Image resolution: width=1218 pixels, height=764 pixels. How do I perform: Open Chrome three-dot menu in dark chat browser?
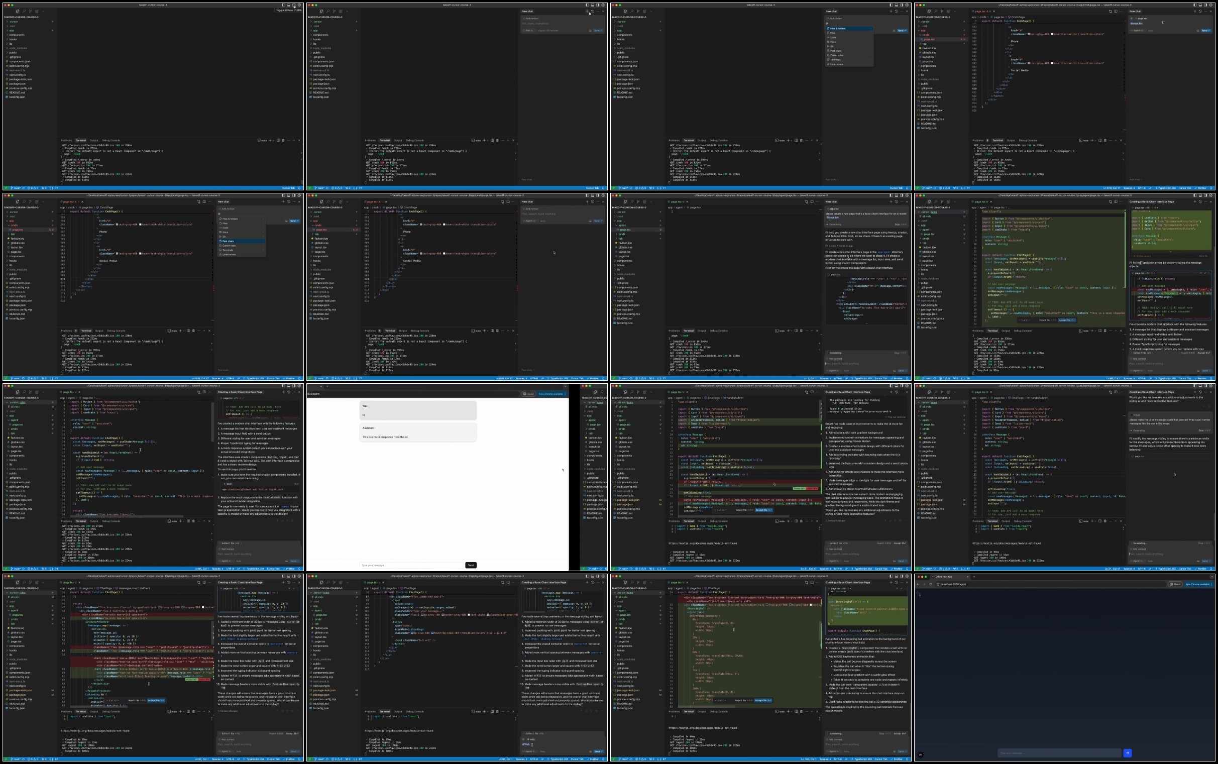[1211, 585]
